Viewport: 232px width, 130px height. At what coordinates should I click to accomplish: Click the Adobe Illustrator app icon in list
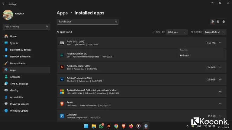[x=62, y=67]
